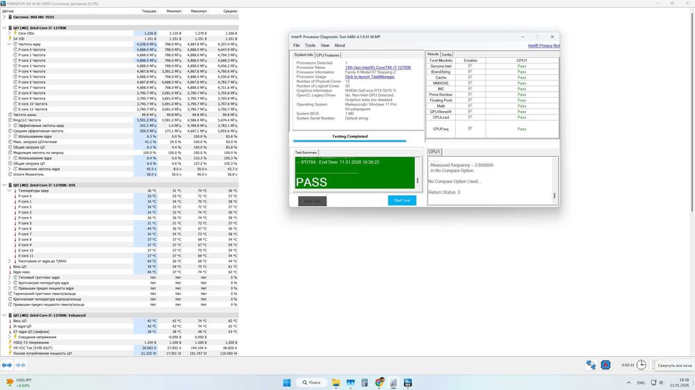Viewport: 695px width, 390px height.
Task: Click clock icon on Uncore Множитель row
Action: click(10, 174)
